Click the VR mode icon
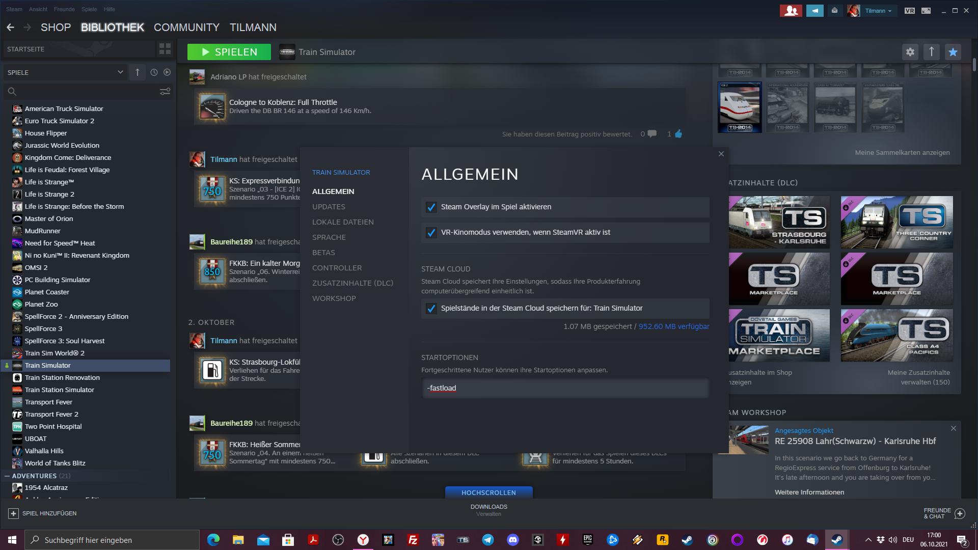The height and width of the screenshot is (550, 978). point(909,10)
